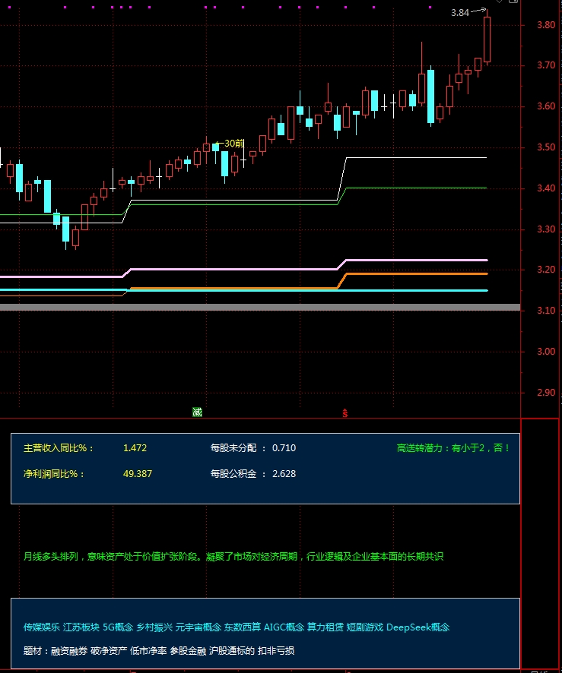Open the DeepSeek概念 concept tag
Image resolution: width=562 pixels, height=673 pixels.
pos(418,627)
